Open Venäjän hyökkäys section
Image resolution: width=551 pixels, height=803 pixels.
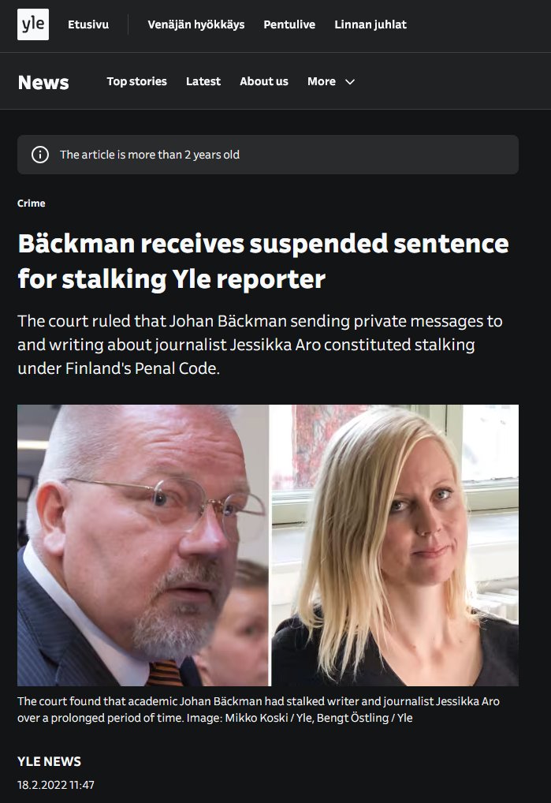pyautogui.click(x=196, y=24)
